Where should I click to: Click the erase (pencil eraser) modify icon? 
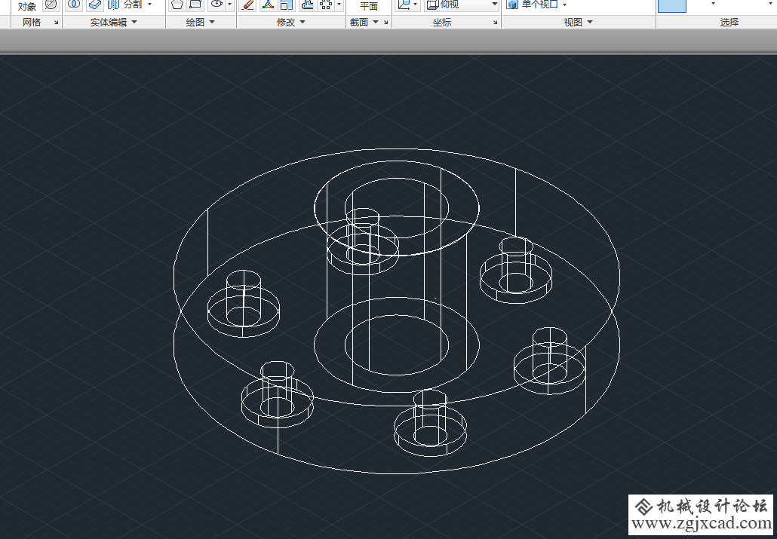(247, 5)
